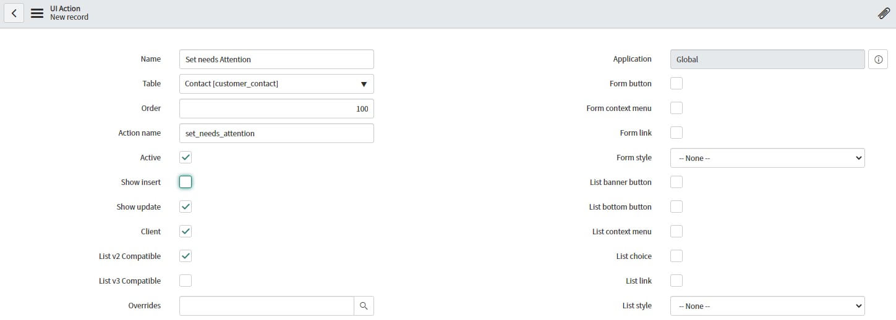Enable the List v3 Compatible checkbox
Viewport: 896px width, 320px height.
tap(186, 281)
